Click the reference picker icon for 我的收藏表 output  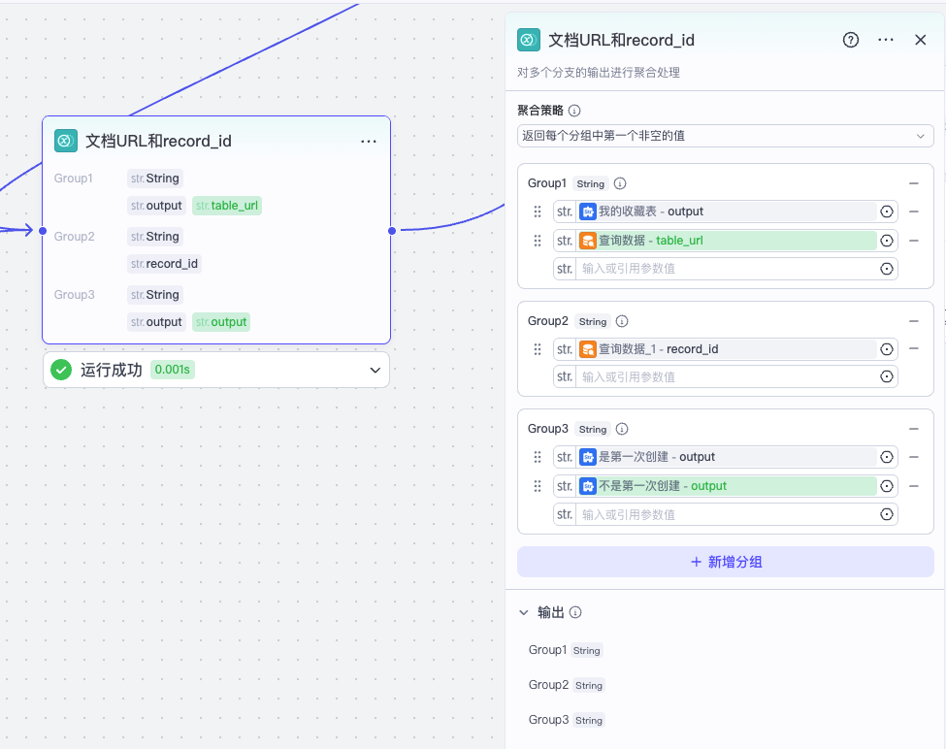pos(886,212)
